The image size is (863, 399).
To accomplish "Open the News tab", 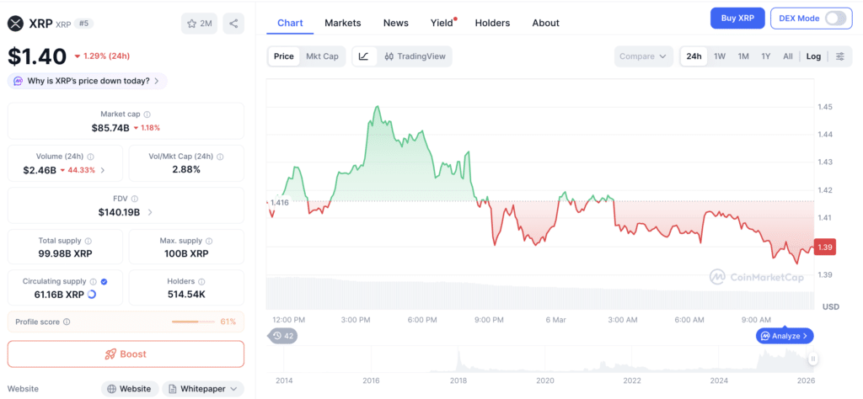I will [396, 23].
